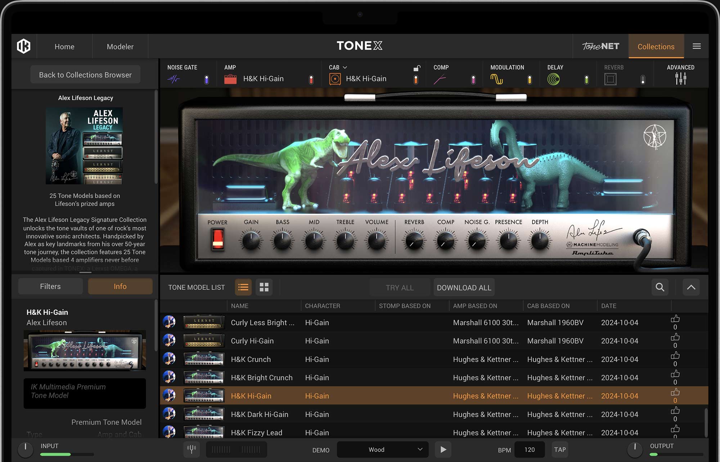Click the tuner icon in the bottom bar
This screenshot has height=462, width=720.
[x=192, y=449]
